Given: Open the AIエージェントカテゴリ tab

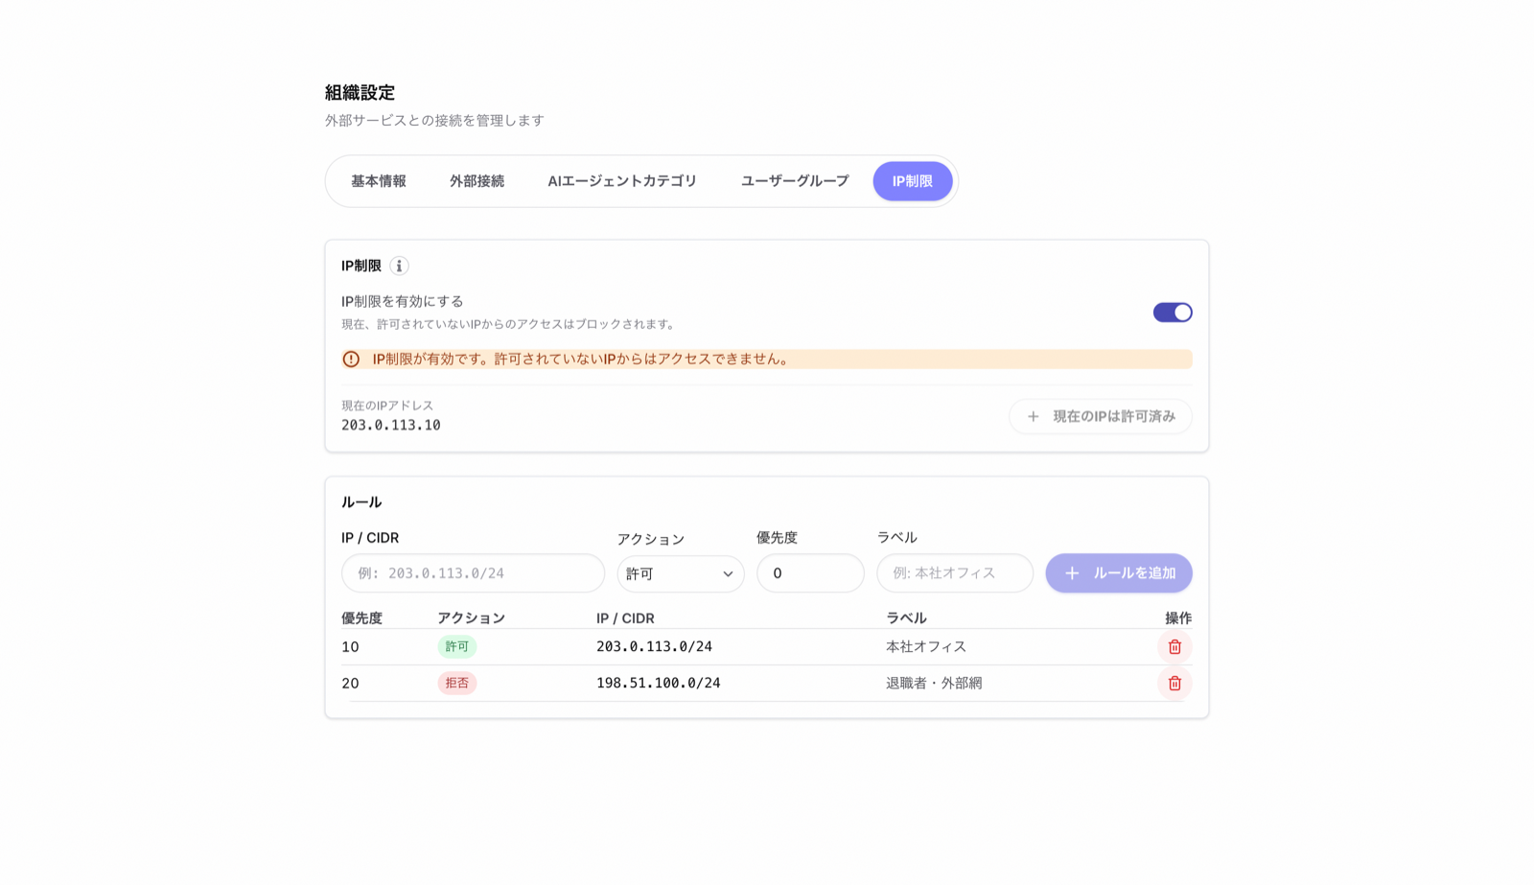Looking at the screenshot, I should point(622,181).
